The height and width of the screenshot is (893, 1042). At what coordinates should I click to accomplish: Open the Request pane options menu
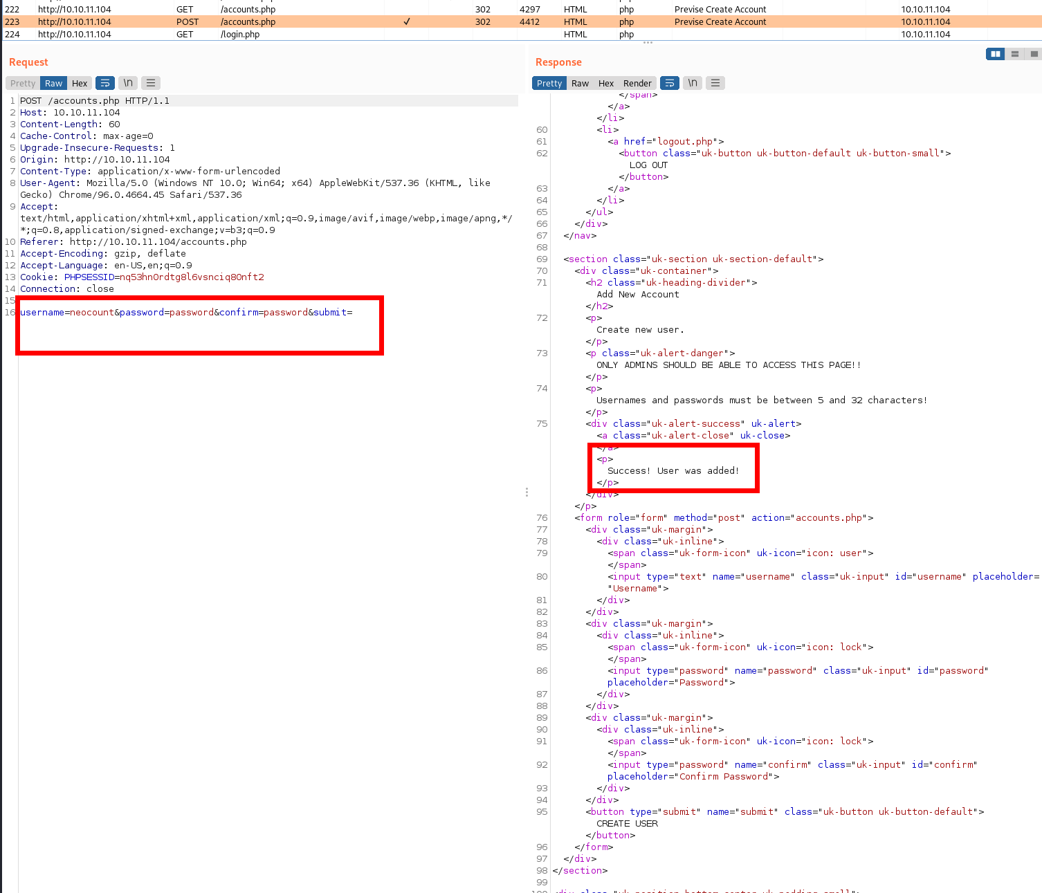pyautogui.click(x=151, y=83)
